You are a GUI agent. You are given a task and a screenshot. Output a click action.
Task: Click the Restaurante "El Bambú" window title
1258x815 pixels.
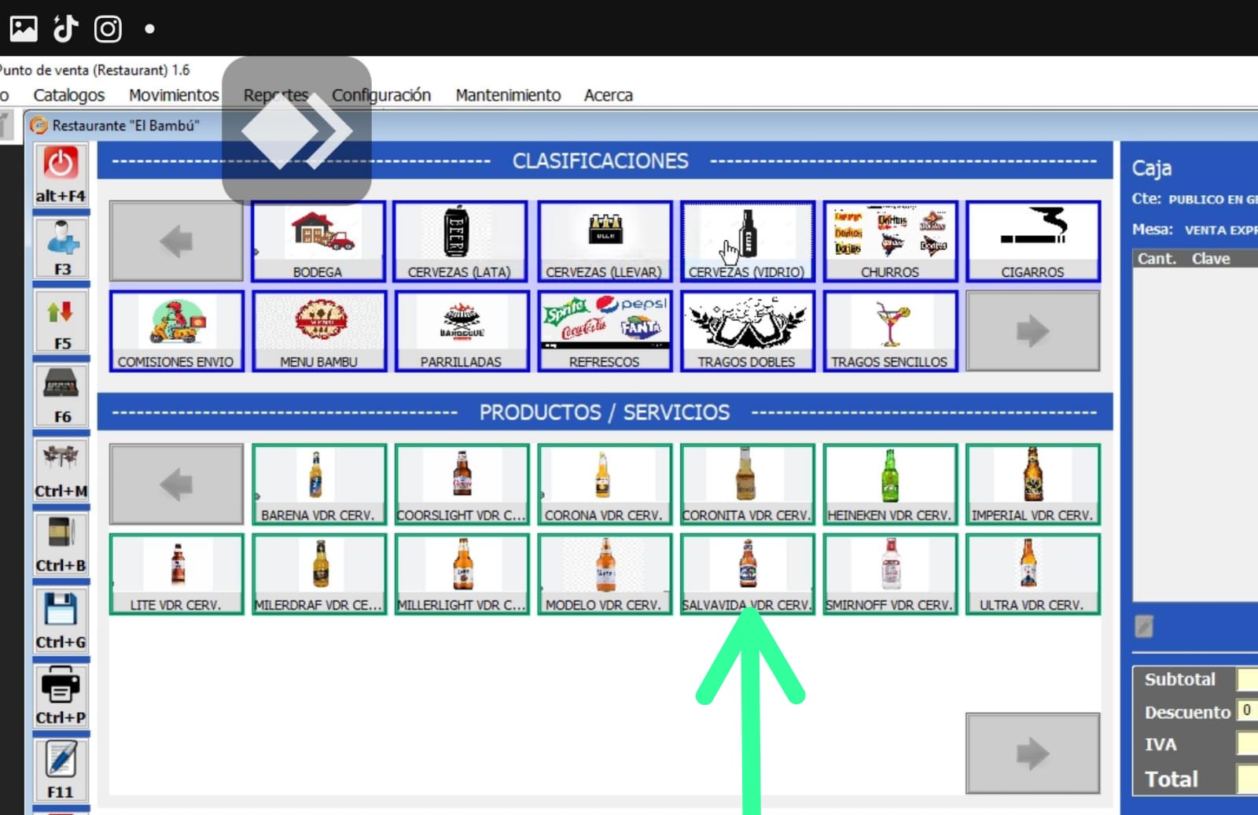pyautogui.click(x=126, y=126)
